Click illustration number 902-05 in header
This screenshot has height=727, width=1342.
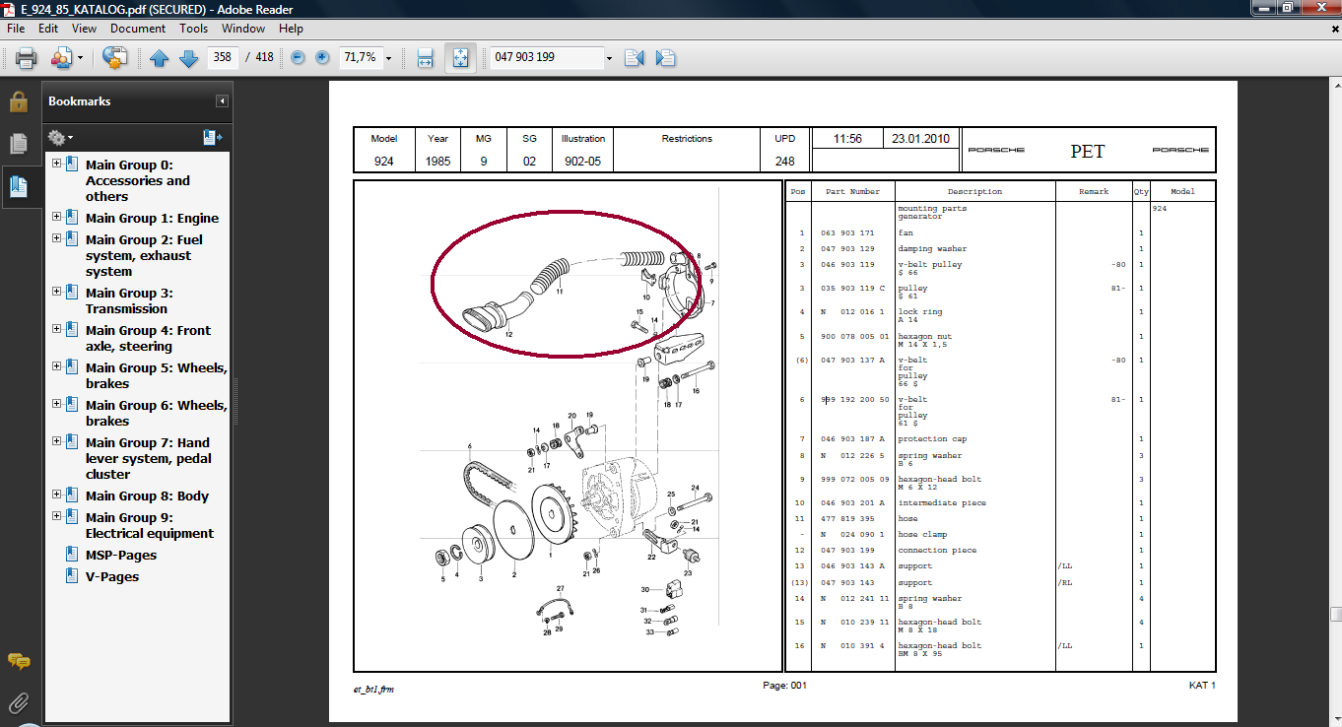[582, 161]
